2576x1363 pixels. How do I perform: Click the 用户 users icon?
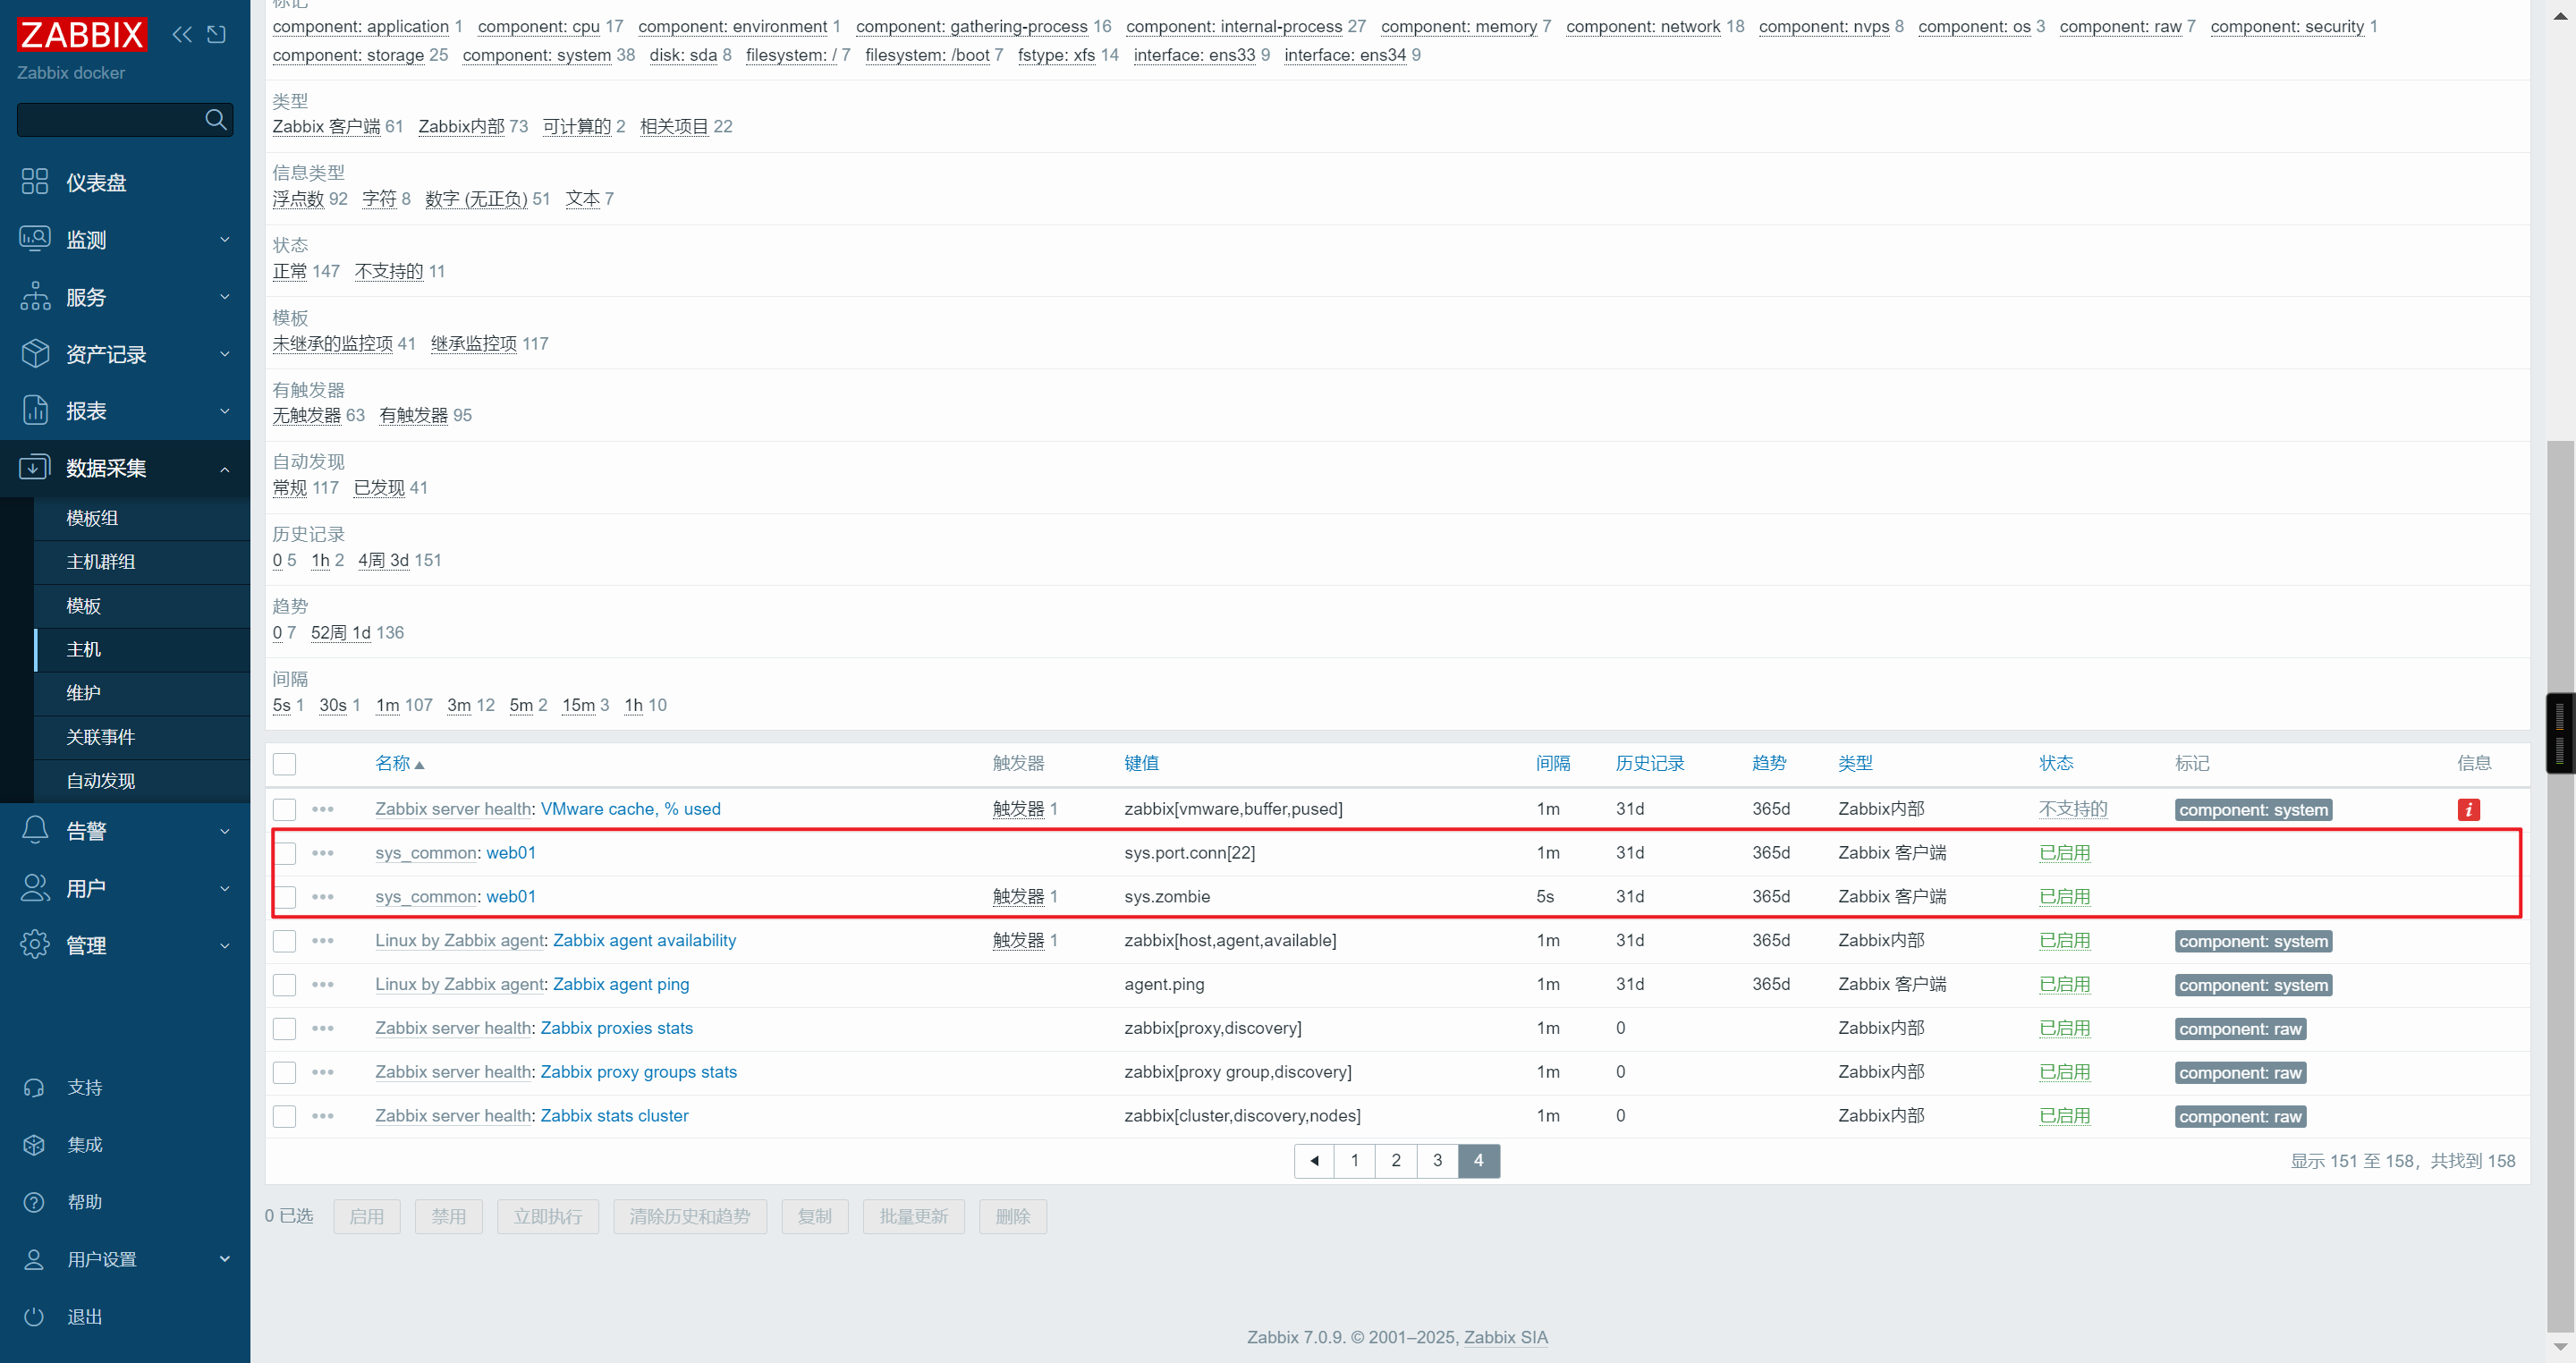35,887
